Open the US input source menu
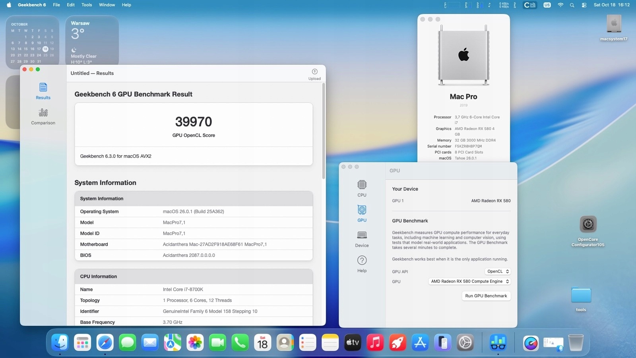This screenshot has height=358, width=636. point(547,5)
